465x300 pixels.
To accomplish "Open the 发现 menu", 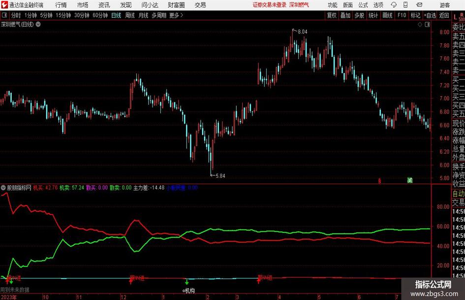I will point(126,5).
